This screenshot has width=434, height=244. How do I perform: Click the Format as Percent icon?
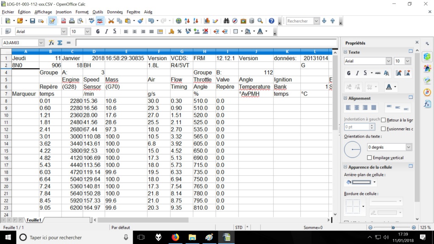coord(179,31)
